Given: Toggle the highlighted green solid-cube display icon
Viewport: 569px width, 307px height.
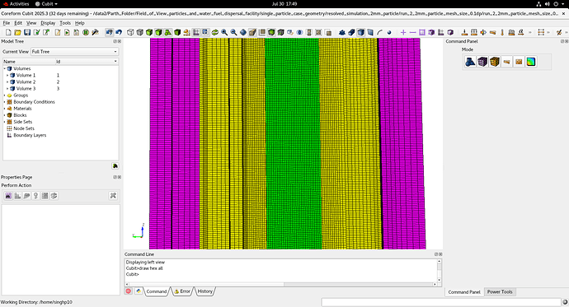Looking at the screenshot, I should point(158,33).
